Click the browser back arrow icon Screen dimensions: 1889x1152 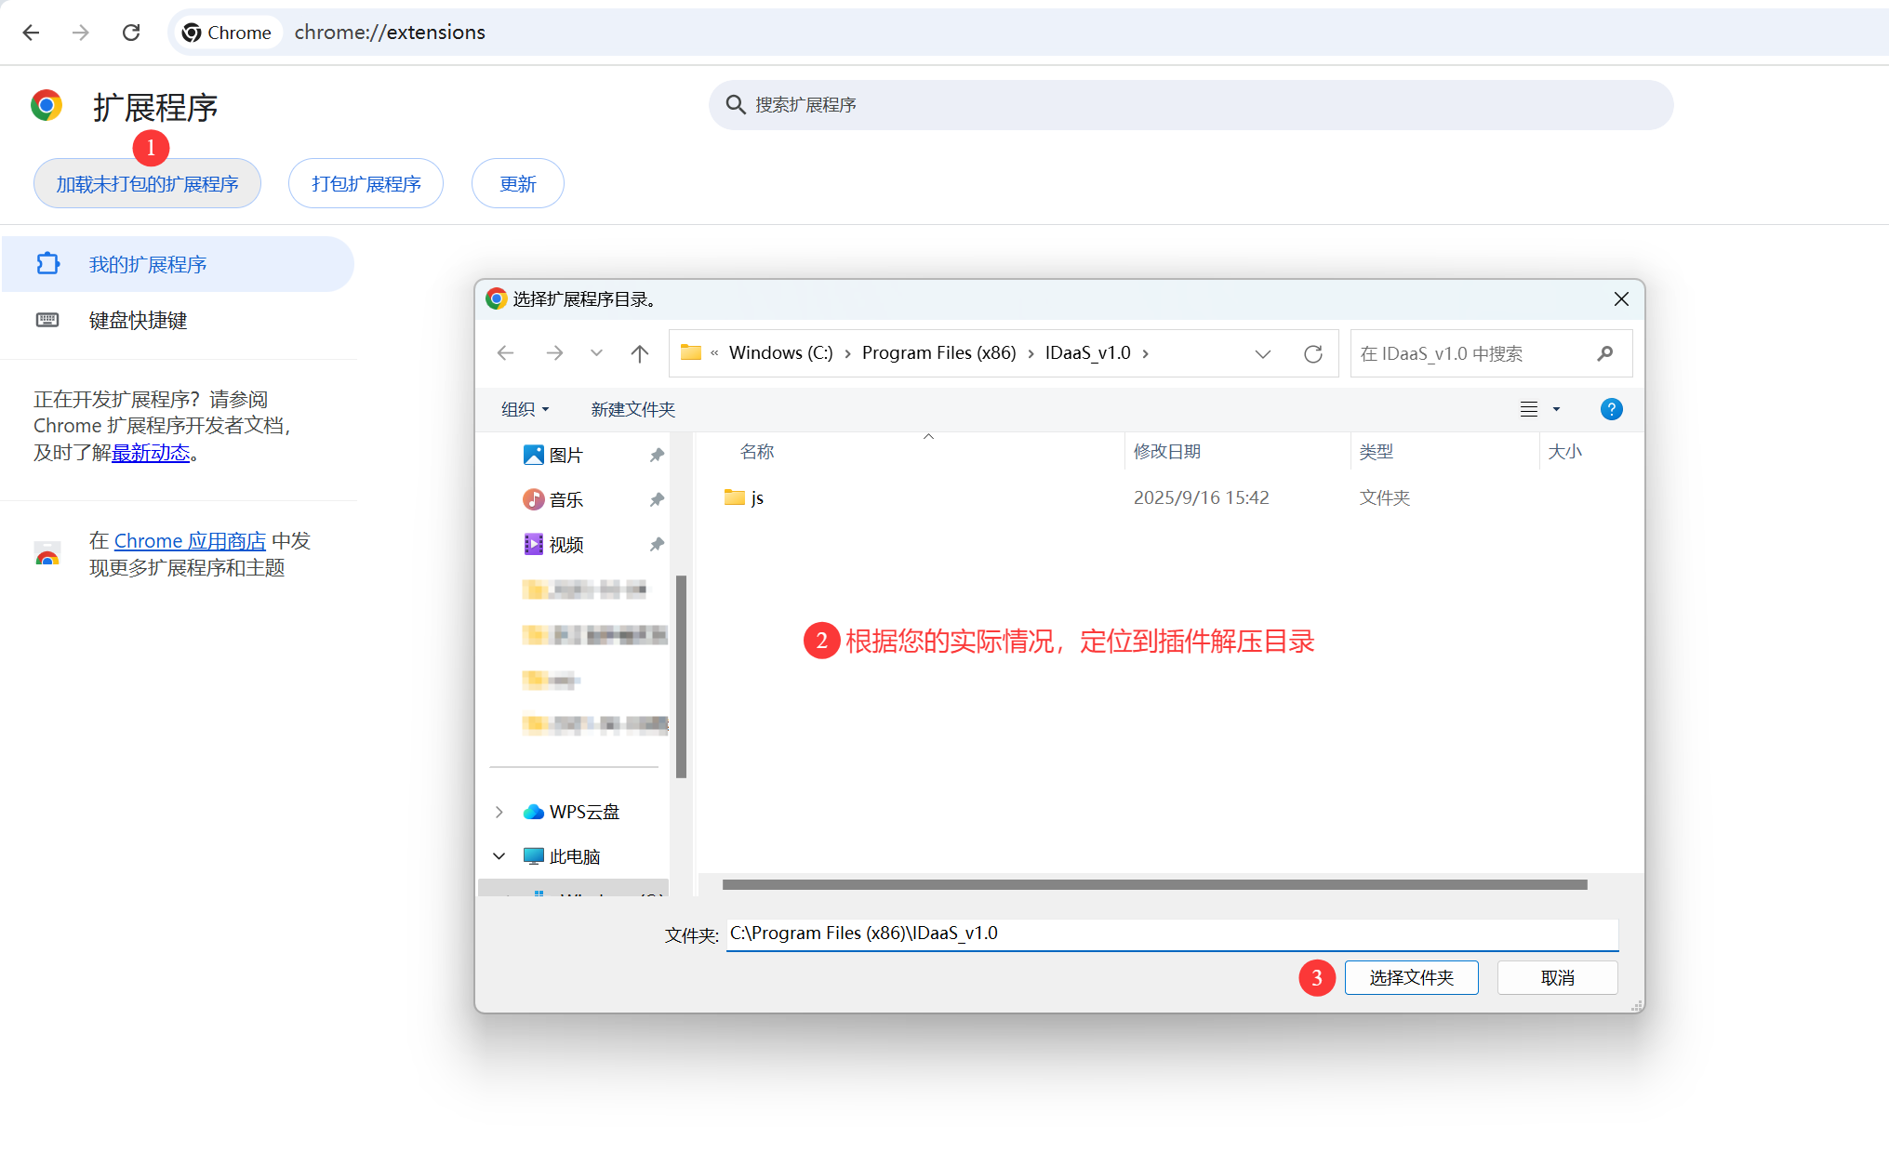tap(31, 33)
